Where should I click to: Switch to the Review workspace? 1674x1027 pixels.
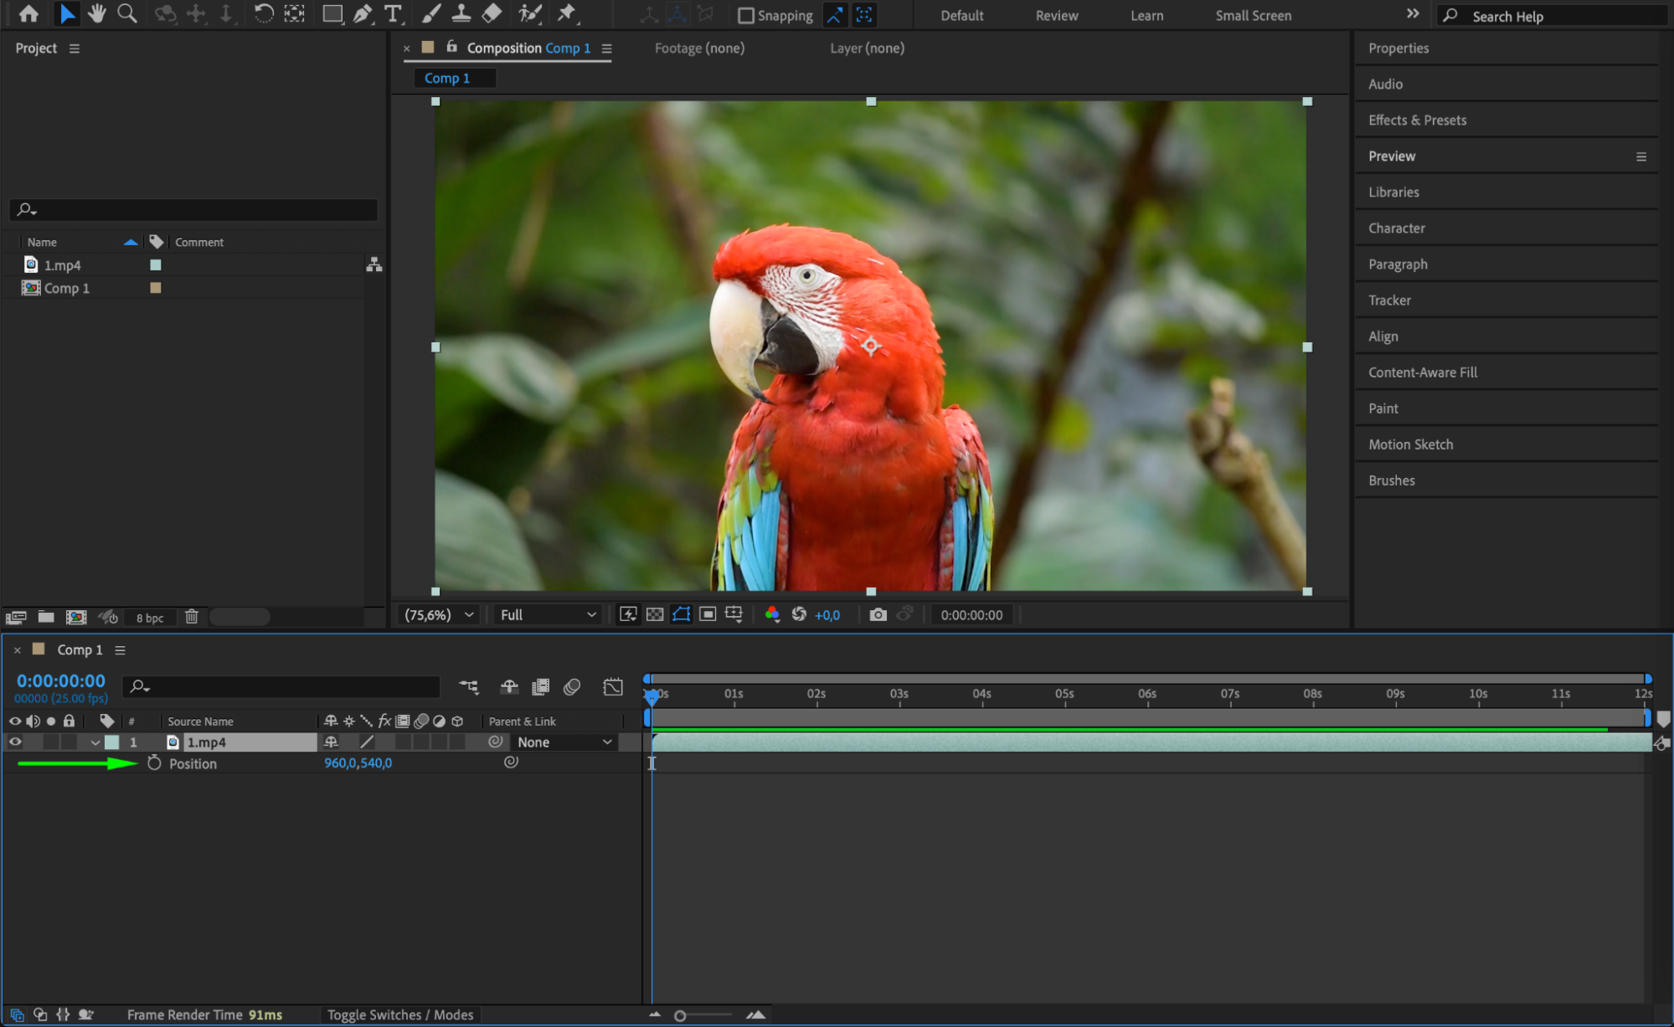pyautogui.click(x=1056, y=15)
